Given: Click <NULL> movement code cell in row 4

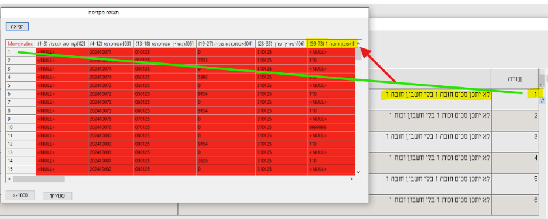Looking at the screenshot, I should coord(62,77).
